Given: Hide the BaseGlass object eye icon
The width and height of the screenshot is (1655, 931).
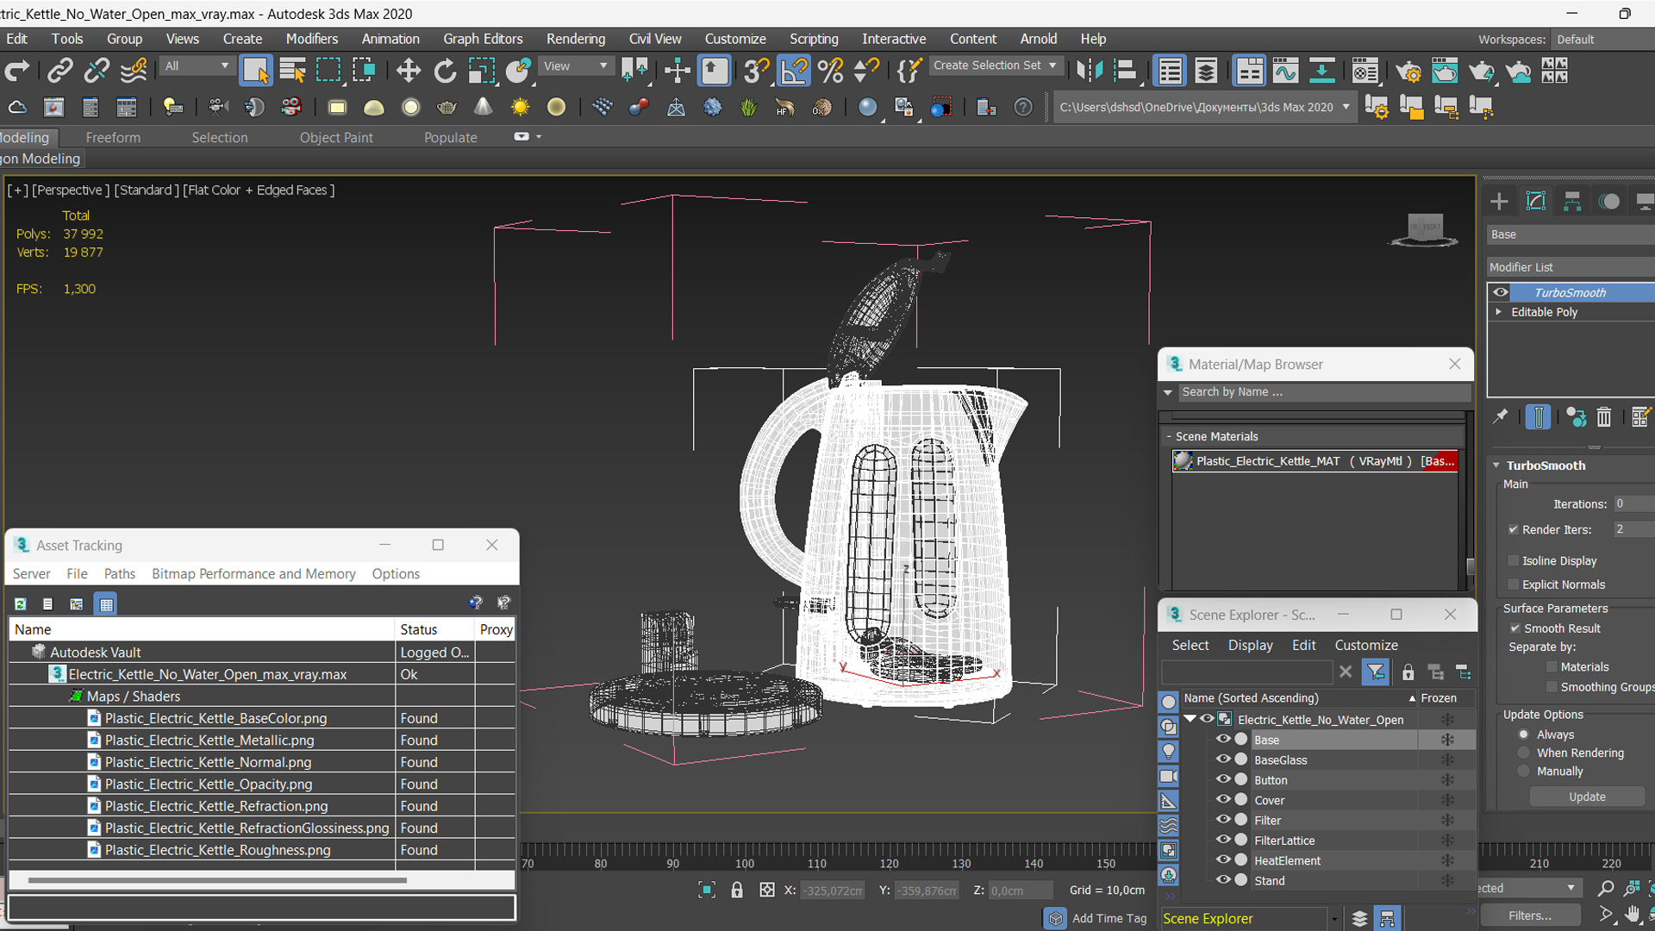Looking at the screenshot, I should click(x=1222, y=759).
